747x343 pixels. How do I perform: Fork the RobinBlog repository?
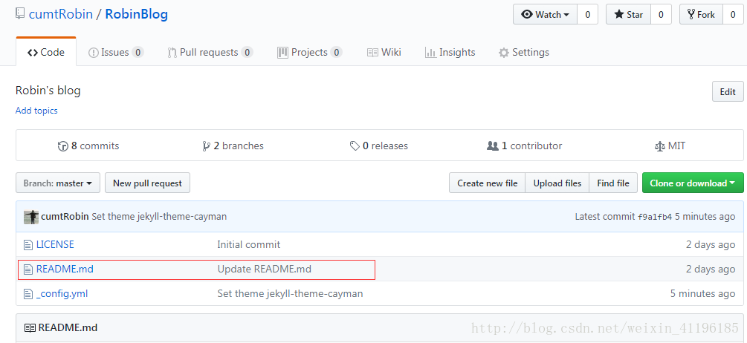click(701, 15)
